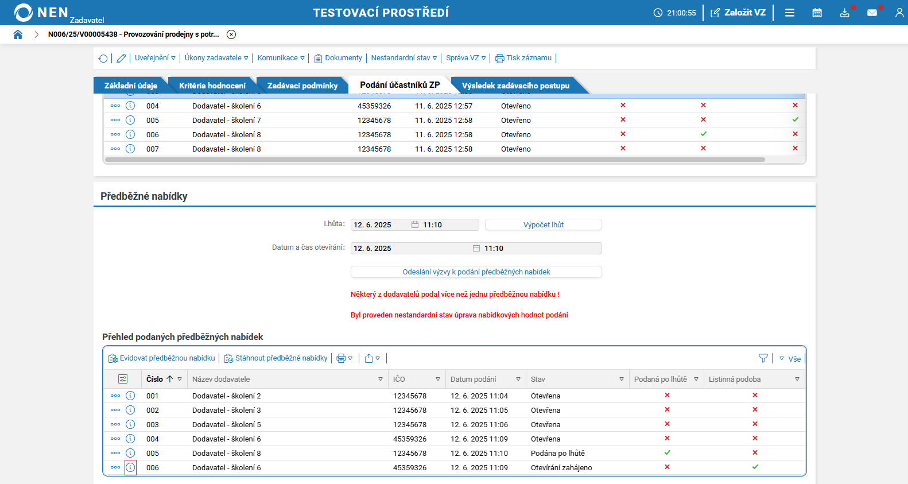
Task: Switch to Výsledek zadávacího postupu tab
Action: 515,86
